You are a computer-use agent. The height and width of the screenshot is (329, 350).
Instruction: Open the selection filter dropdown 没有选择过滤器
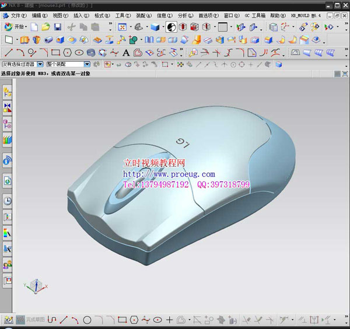[x=40, y=65]
